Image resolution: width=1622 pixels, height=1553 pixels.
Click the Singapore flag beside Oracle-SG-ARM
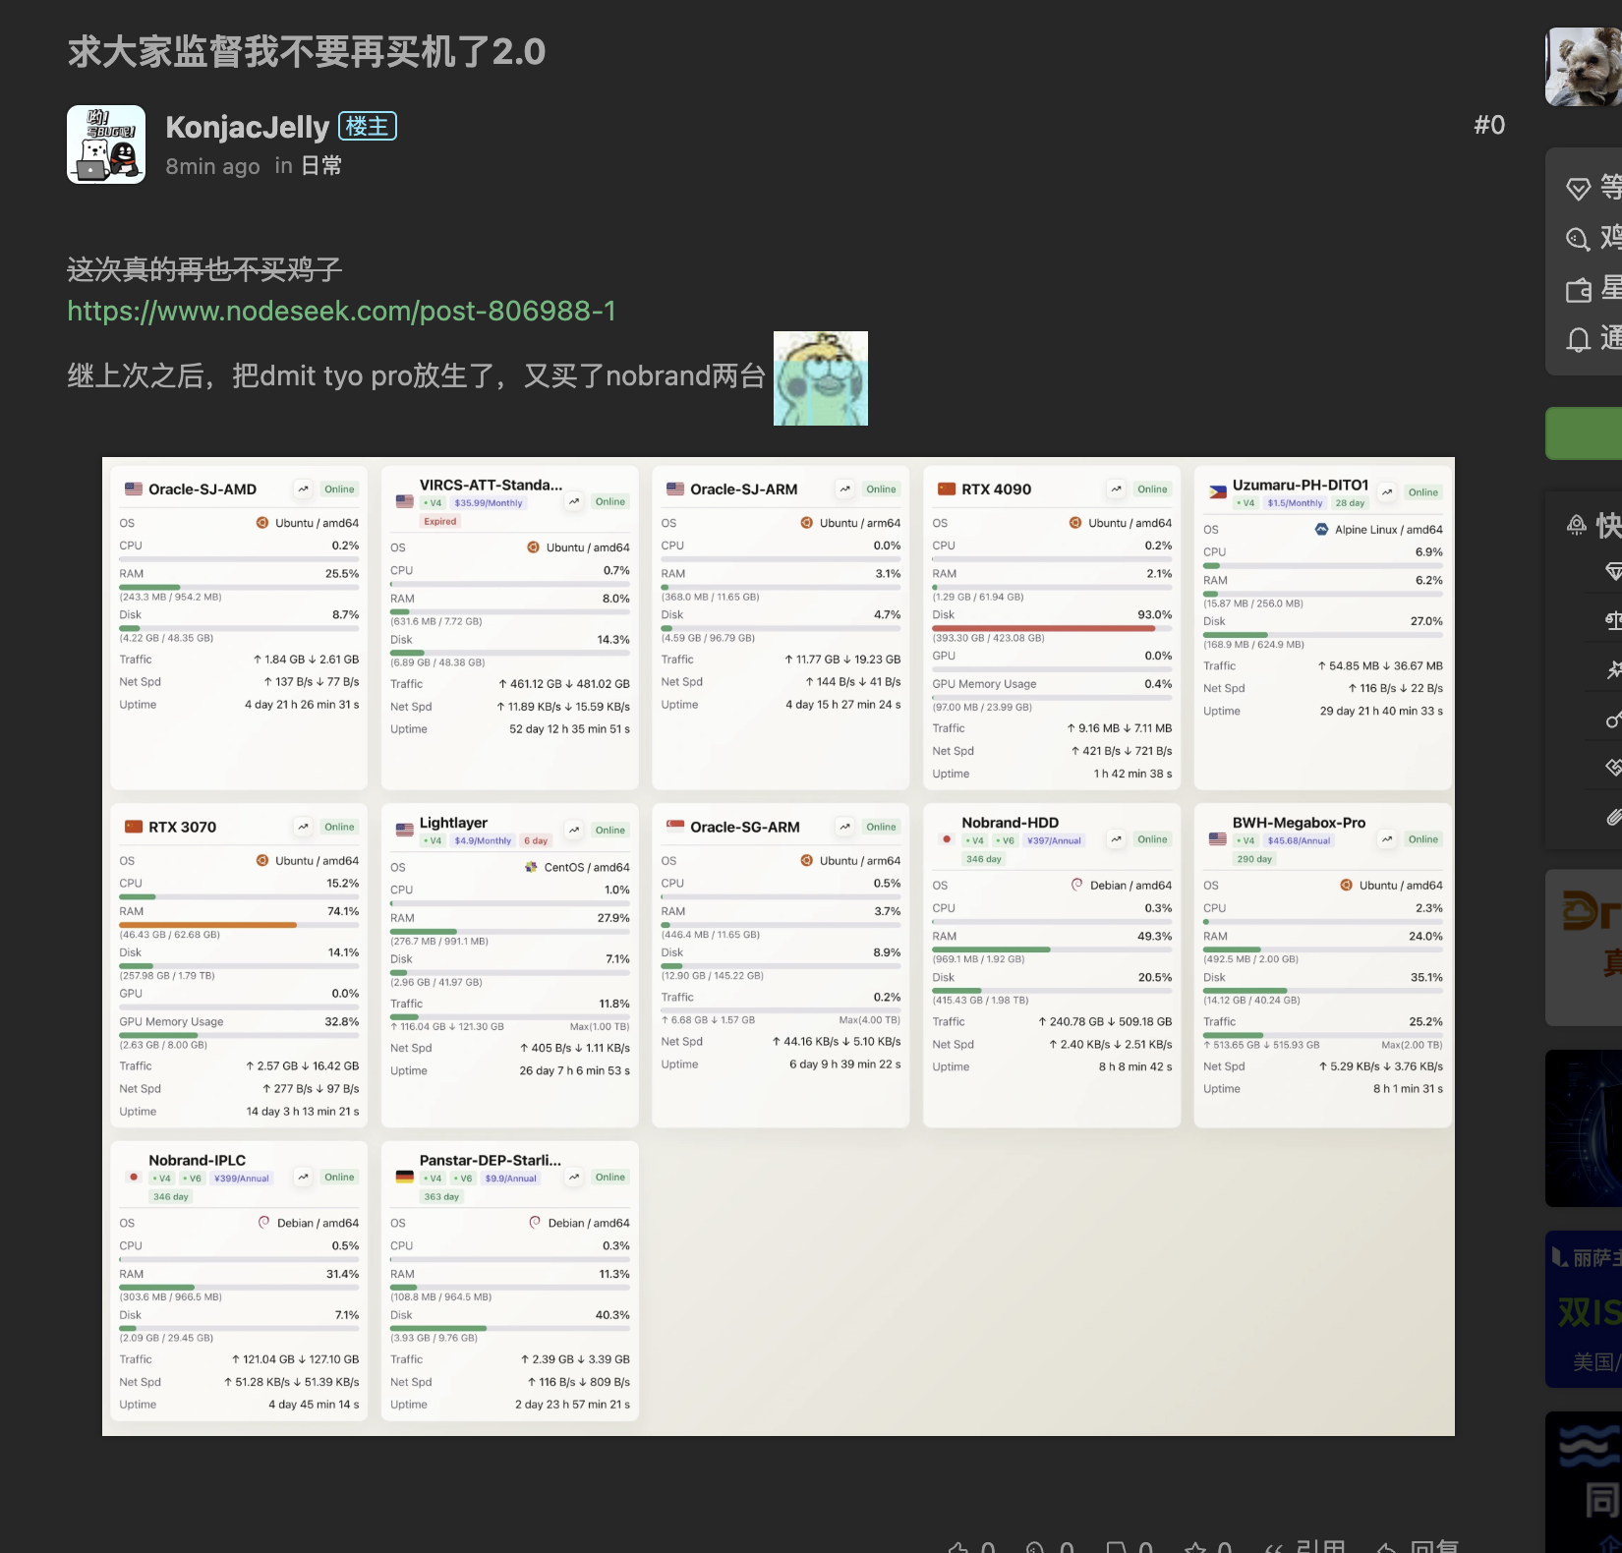click(x=675, y=827)
